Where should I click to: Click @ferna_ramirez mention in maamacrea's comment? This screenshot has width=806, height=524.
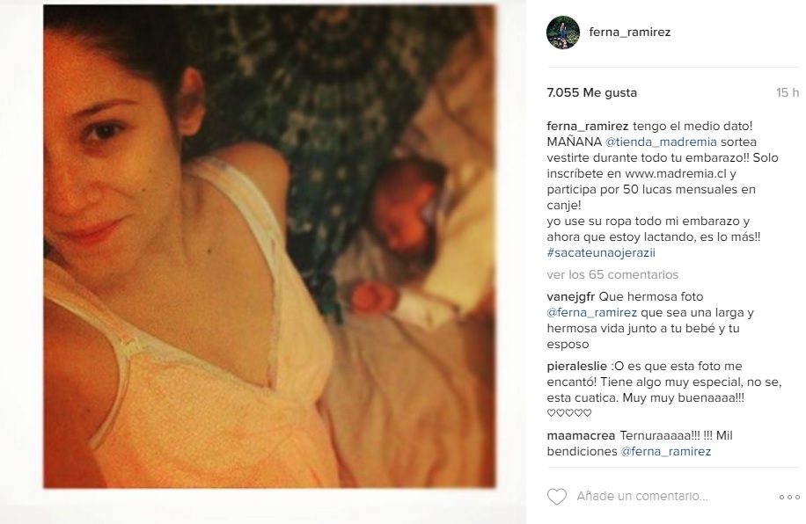(x=666, y=452)
